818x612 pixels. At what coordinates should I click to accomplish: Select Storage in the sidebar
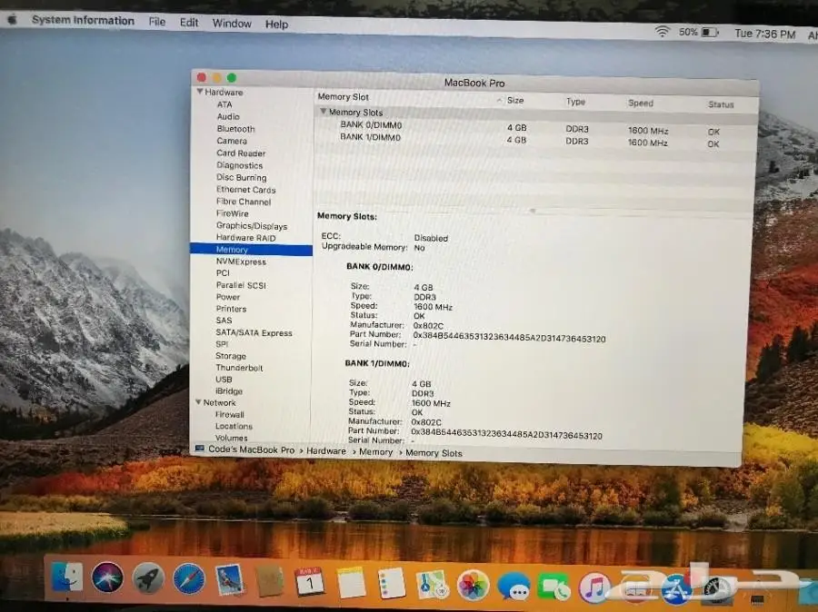pos(231,356)
